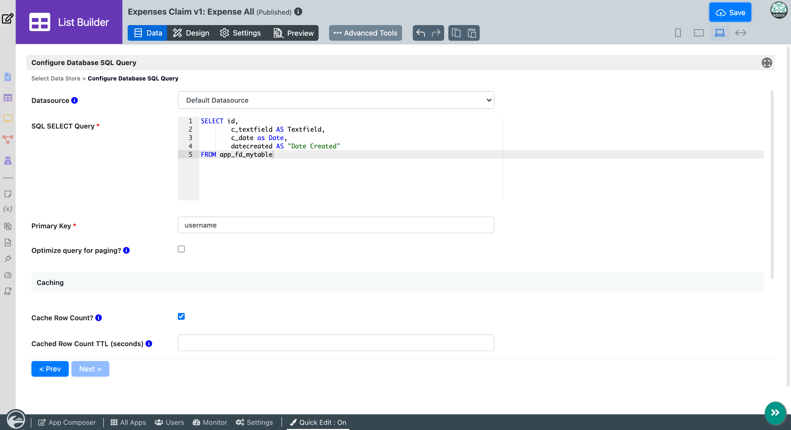Click the redo arrow icon
Viewport: 791px width, 430px height.
(x=436, y=33)
